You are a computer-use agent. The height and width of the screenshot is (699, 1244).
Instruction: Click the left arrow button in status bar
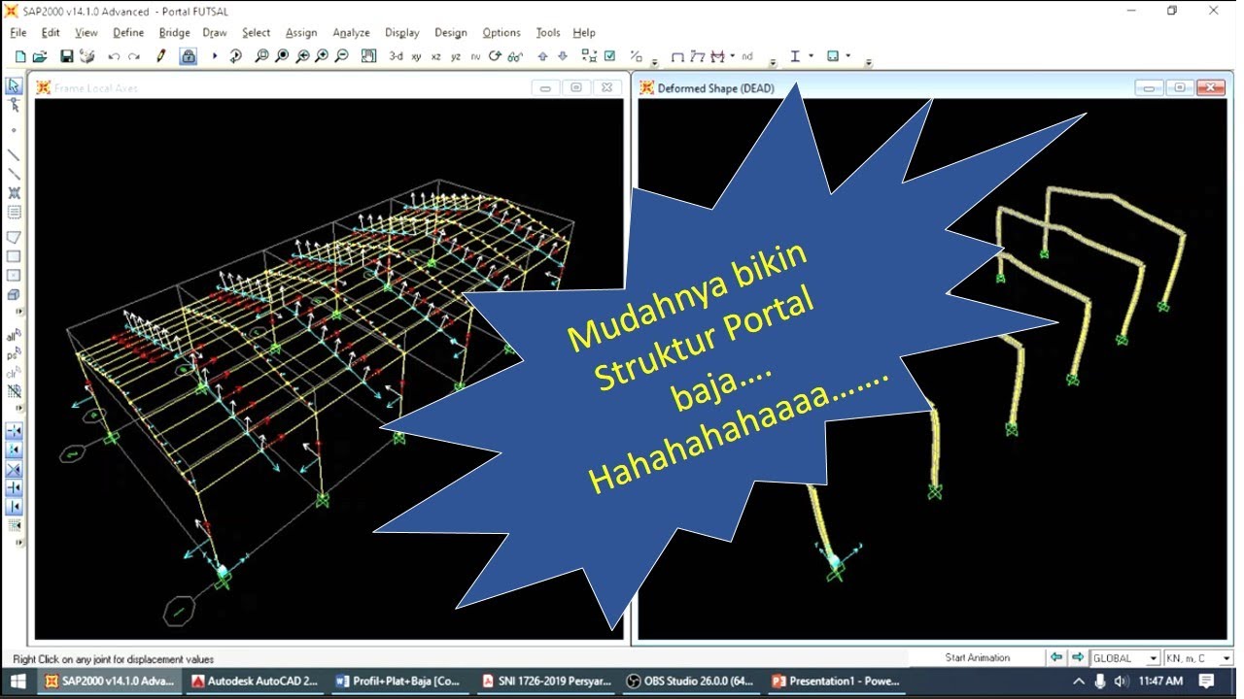point(1056,657)
